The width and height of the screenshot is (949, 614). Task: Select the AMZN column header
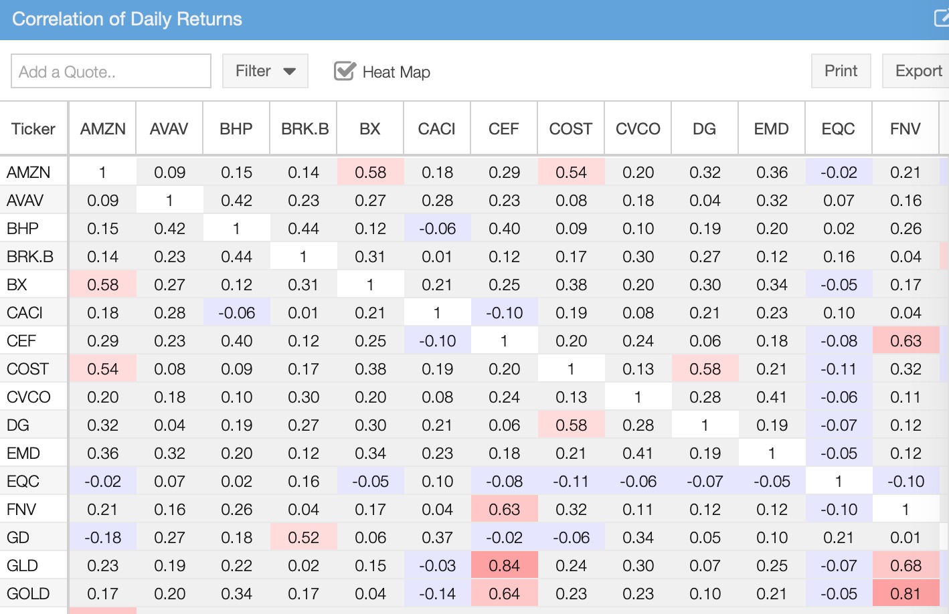[x=102, y=129]
